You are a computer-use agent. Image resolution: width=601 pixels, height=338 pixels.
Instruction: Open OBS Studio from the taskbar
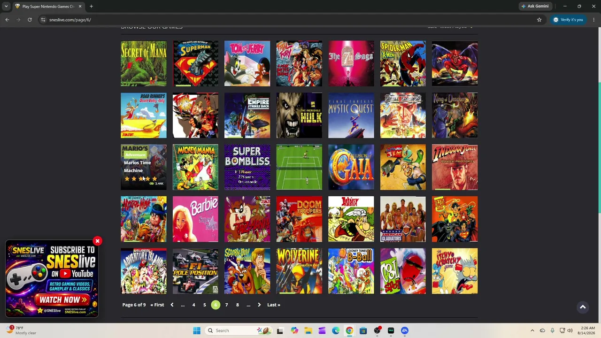pyautogui.click(x=377, y=330)
